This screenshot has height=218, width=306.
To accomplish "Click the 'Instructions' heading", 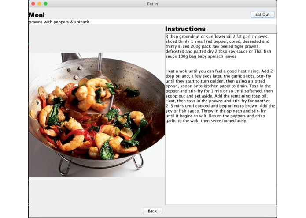I will [185, 29].
